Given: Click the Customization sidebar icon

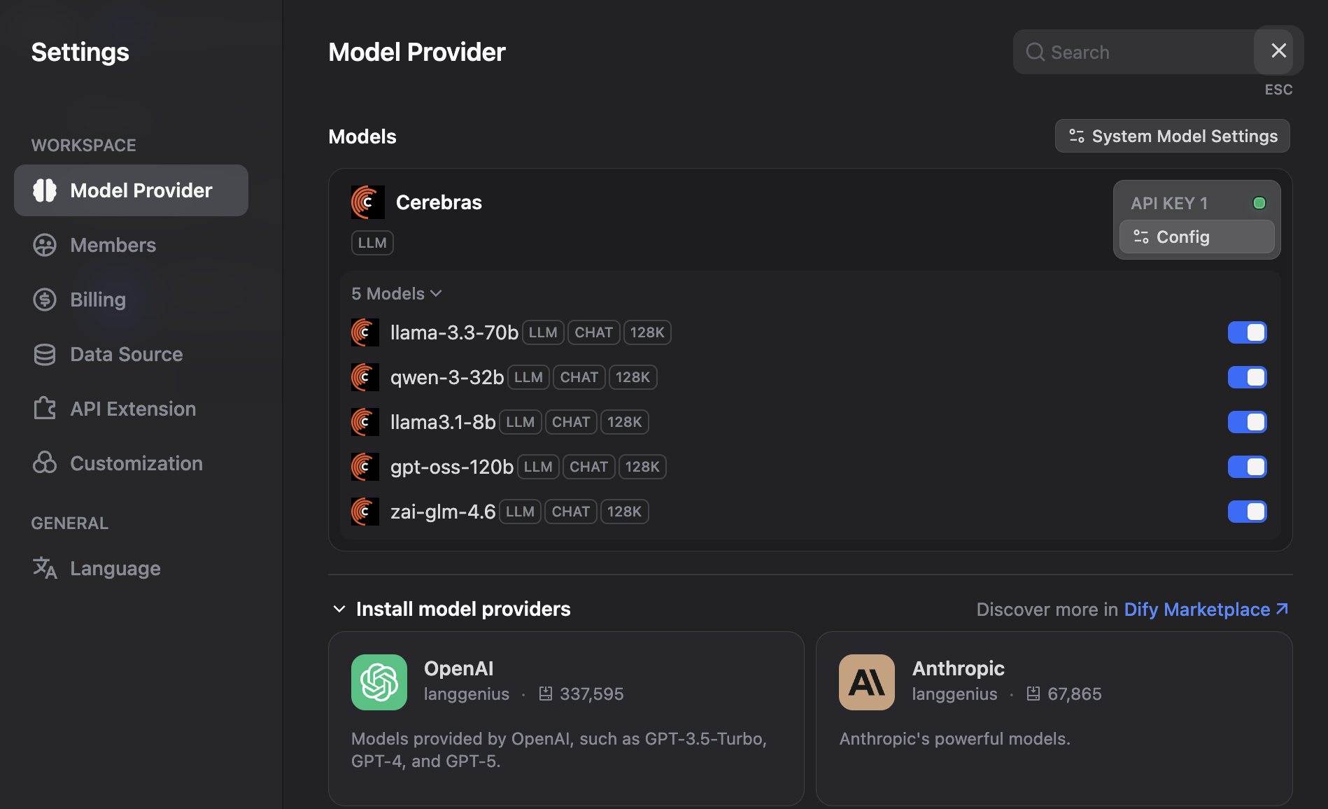Looking at the screenshot, I should (x=44, y=463).
